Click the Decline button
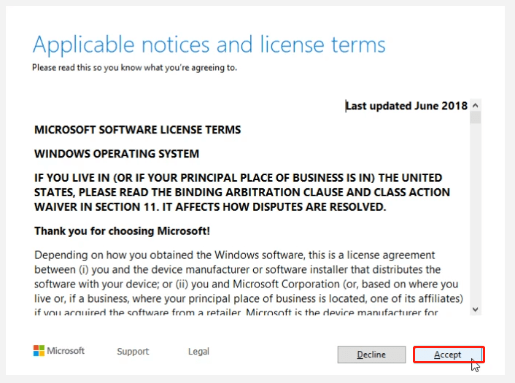Image resolution: width=515 pixels, height=383 pixels. [371, 355]
